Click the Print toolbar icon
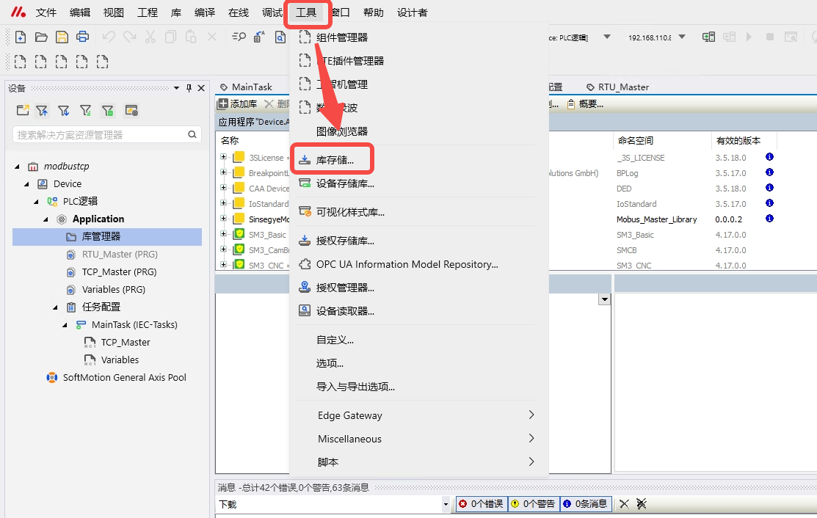 [x=82, y=37]
